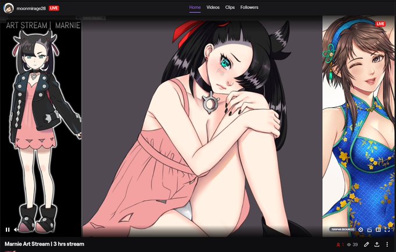The width and height of the screenshot is (396, 252).
Task: Click the red follower count icon
Action: pos(338,244)
